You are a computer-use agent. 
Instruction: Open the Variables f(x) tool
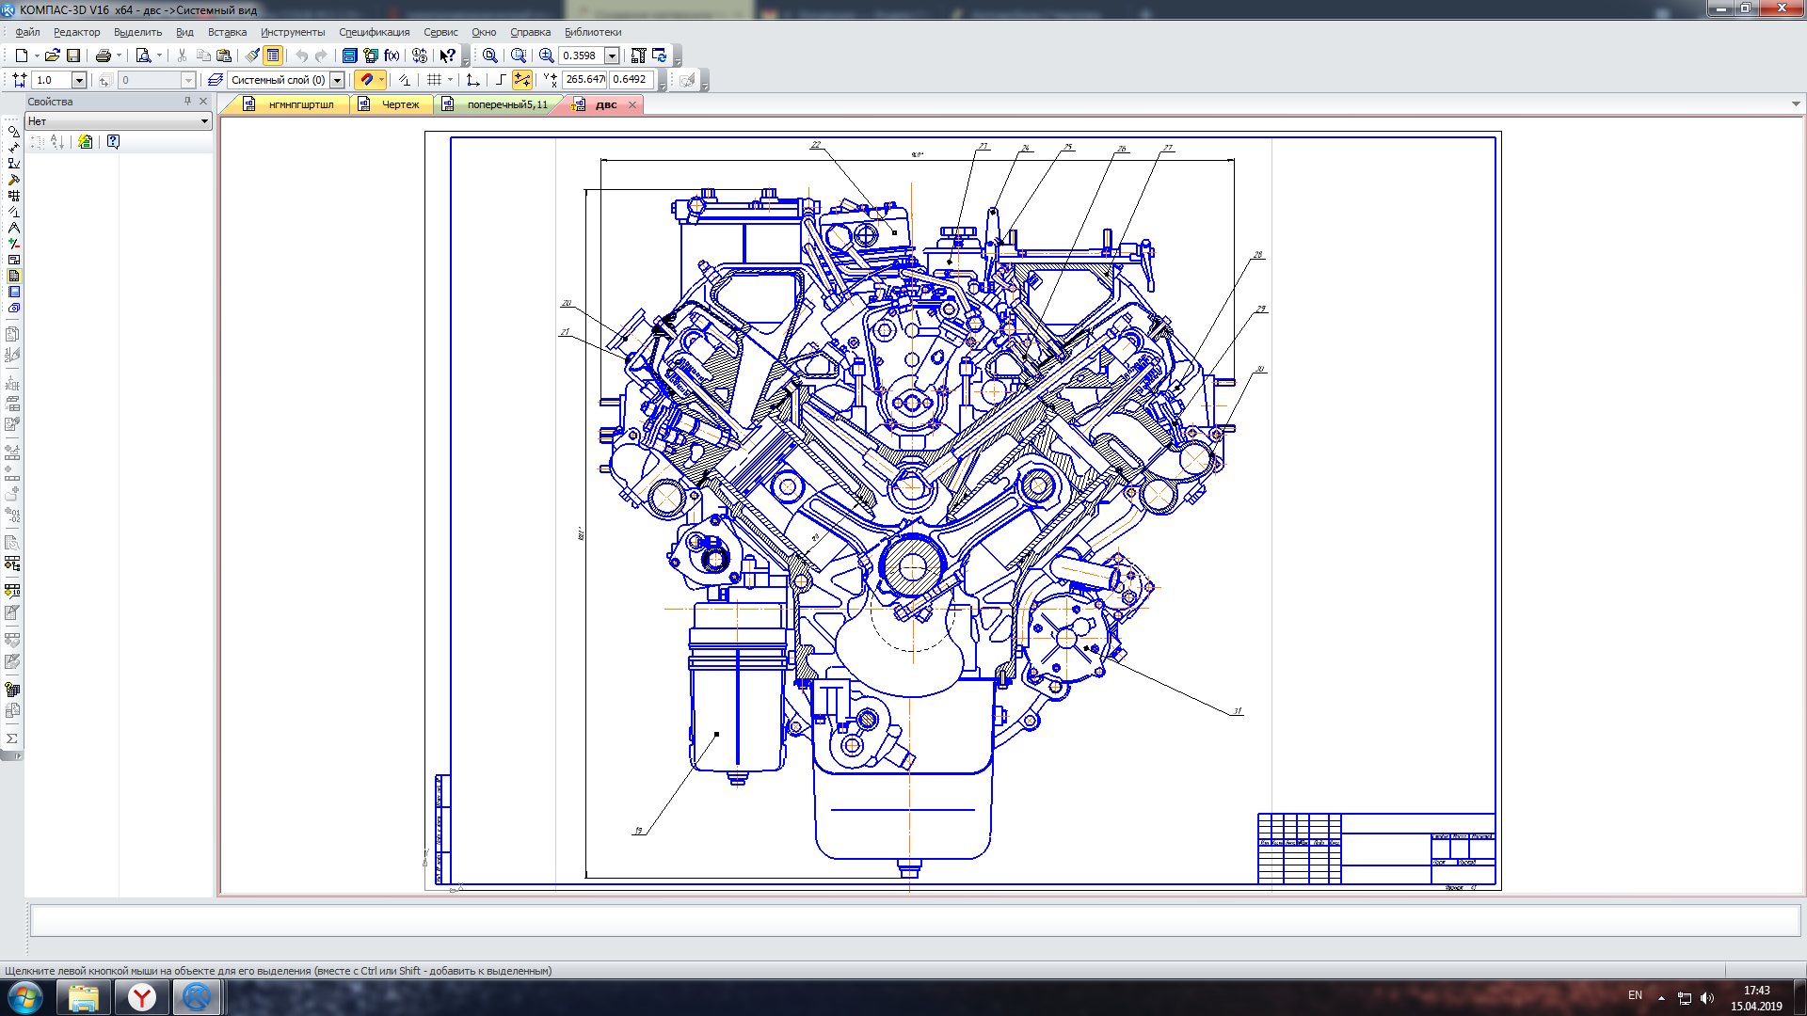tap(392, 56)
